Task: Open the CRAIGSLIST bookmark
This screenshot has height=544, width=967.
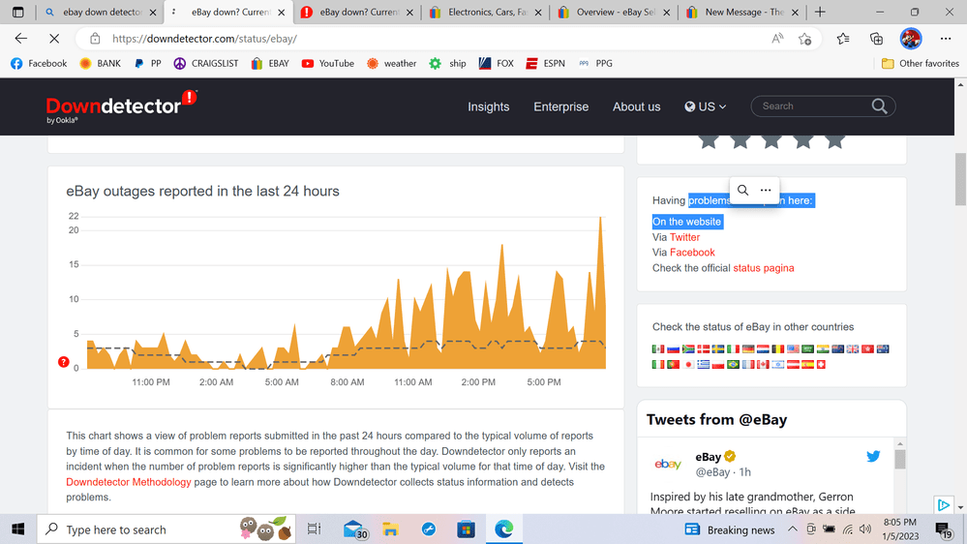Action: [x=206, y=64]
